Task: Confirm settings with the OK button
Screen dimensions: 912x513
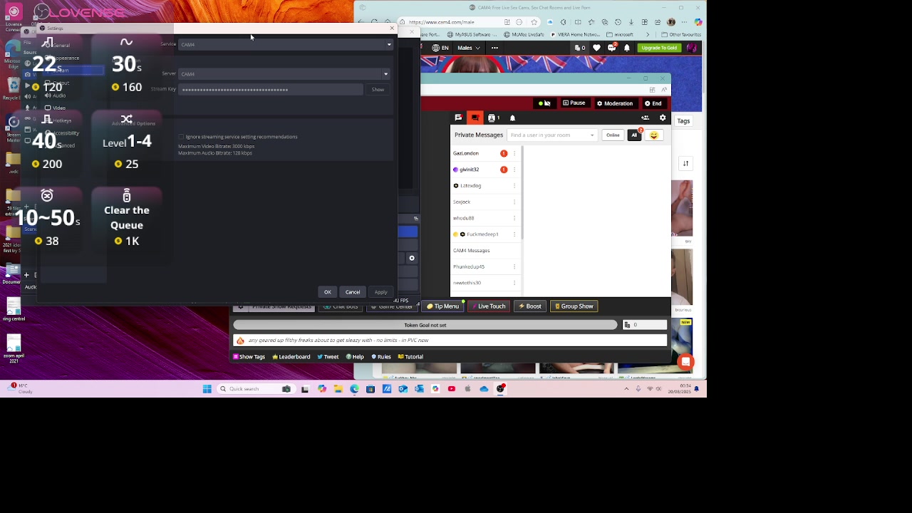Action: pos(328,292)
